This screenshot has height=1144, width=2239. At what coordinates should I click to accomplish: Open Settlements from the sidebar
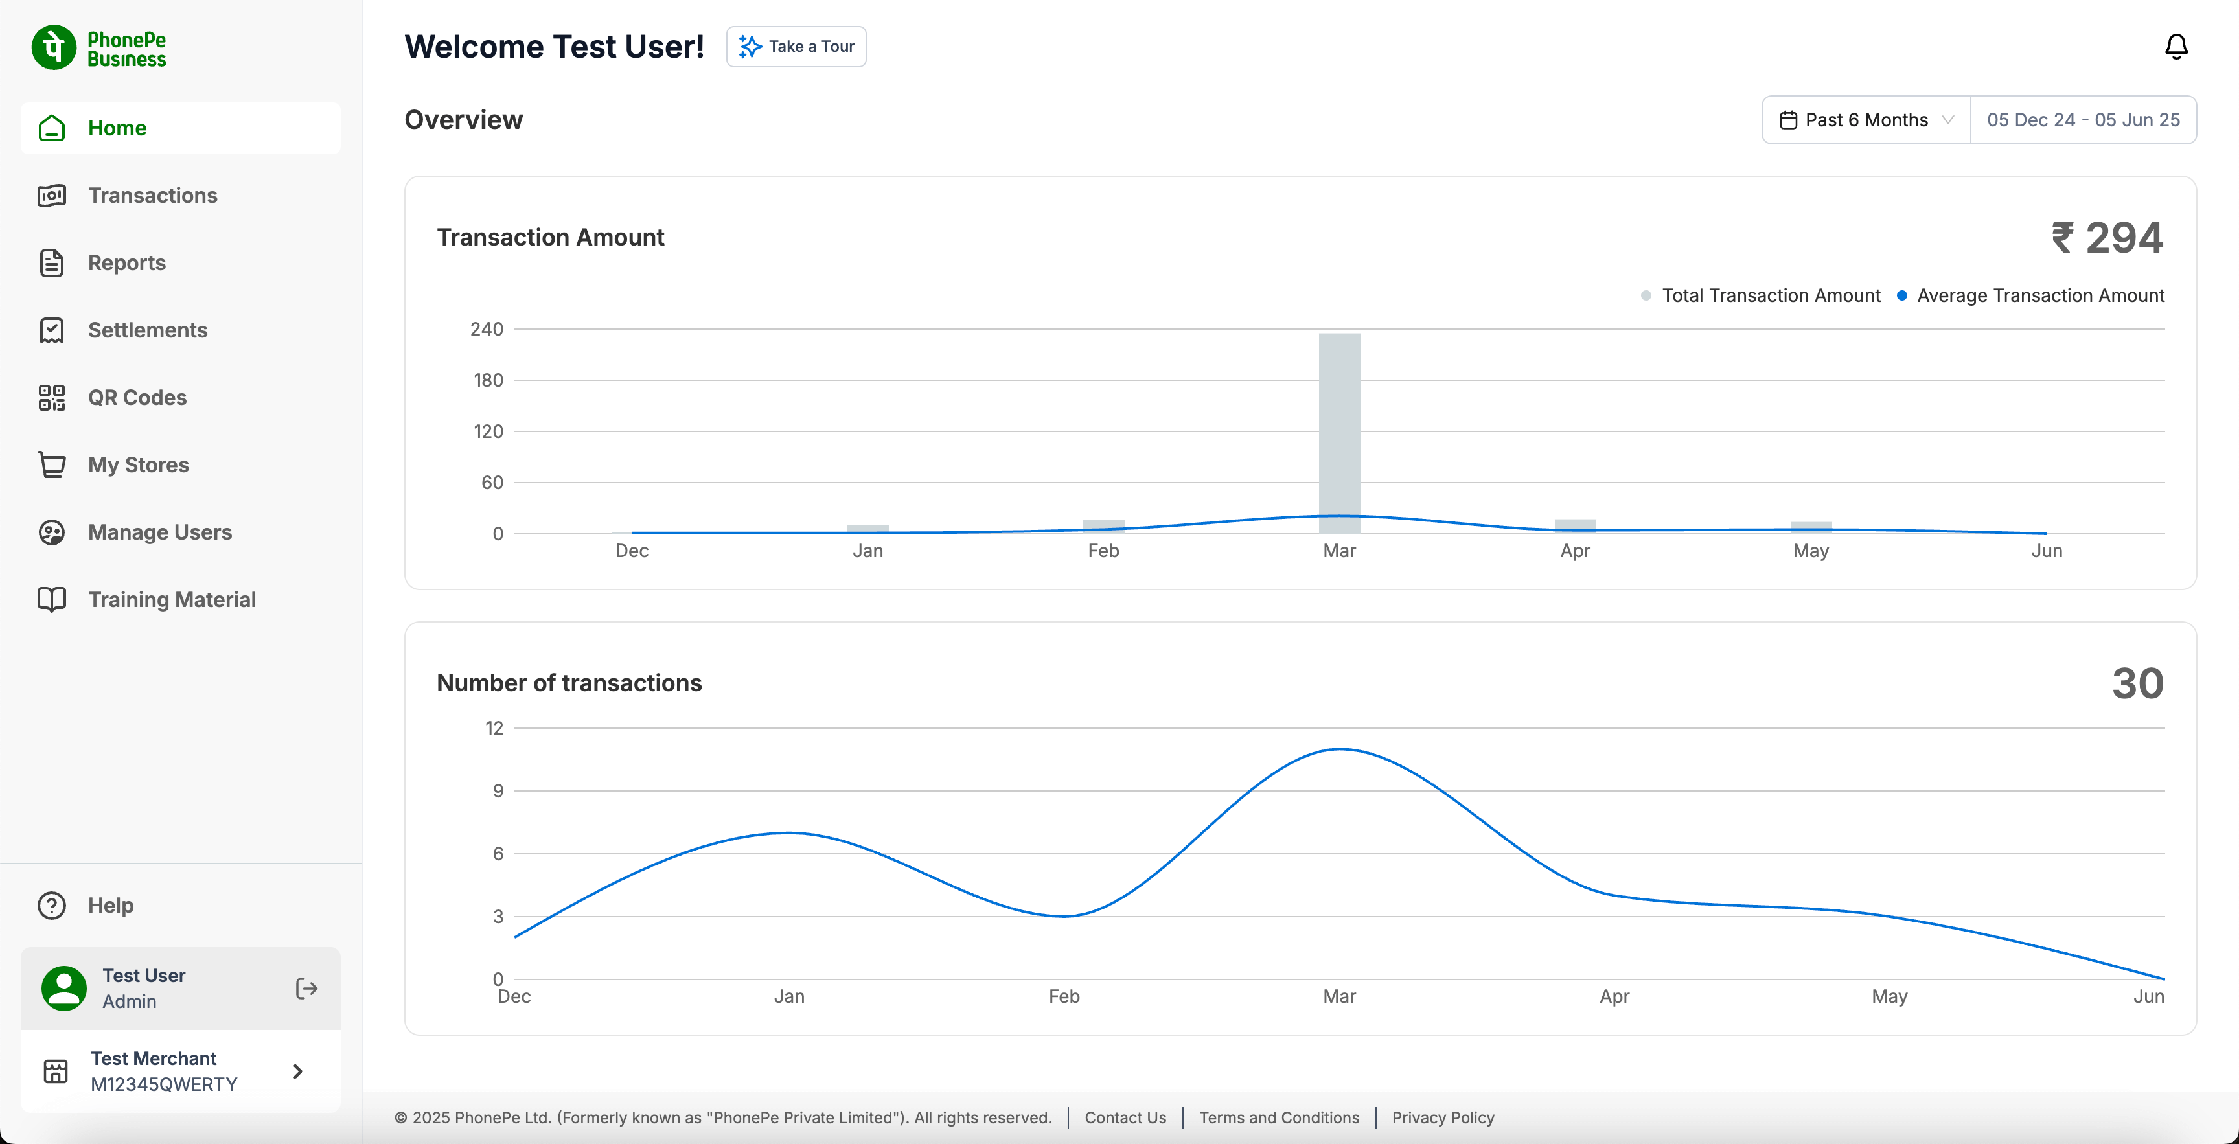148,330
